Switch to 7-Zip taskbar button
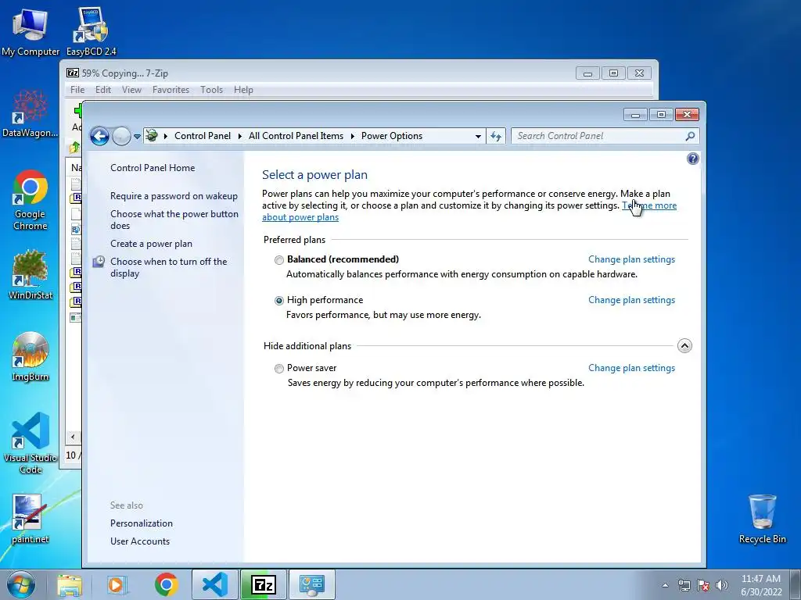The width and height of the screenshot is (801, 600). (264, 584)
